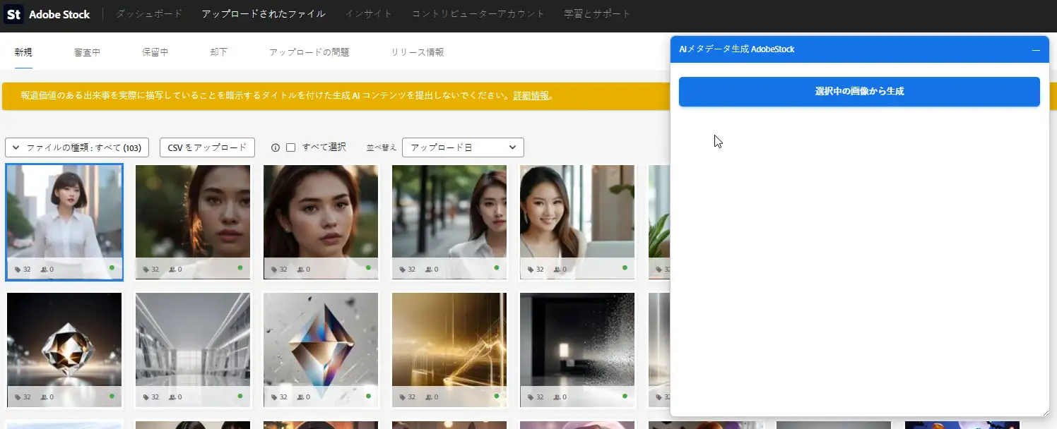Minimize the AIメタデータ生成 AdobeStock panel
Viewport: 1057px width, 429px height.
point(1036,50)
